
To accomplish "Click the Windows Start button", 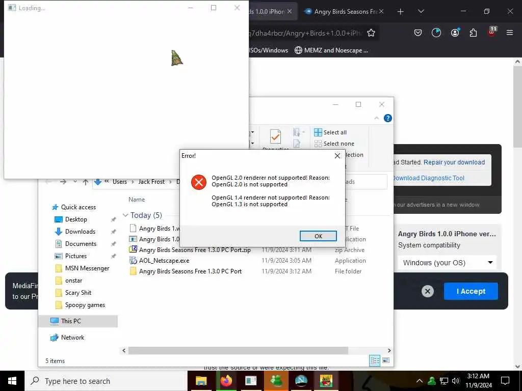I will (x=12, y=381).
